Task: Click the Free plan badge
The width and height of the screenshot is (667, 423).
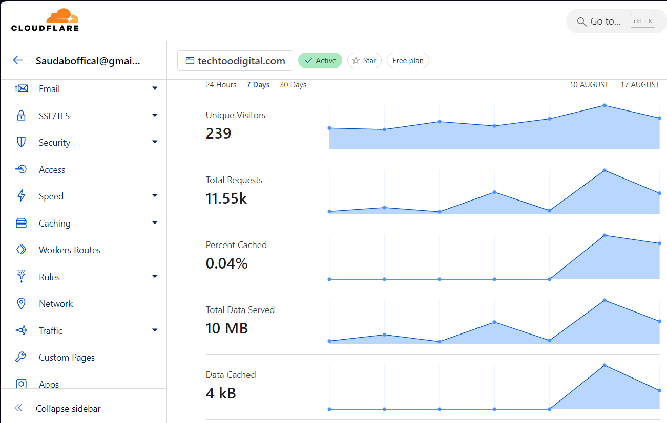Action: (408, 60)
